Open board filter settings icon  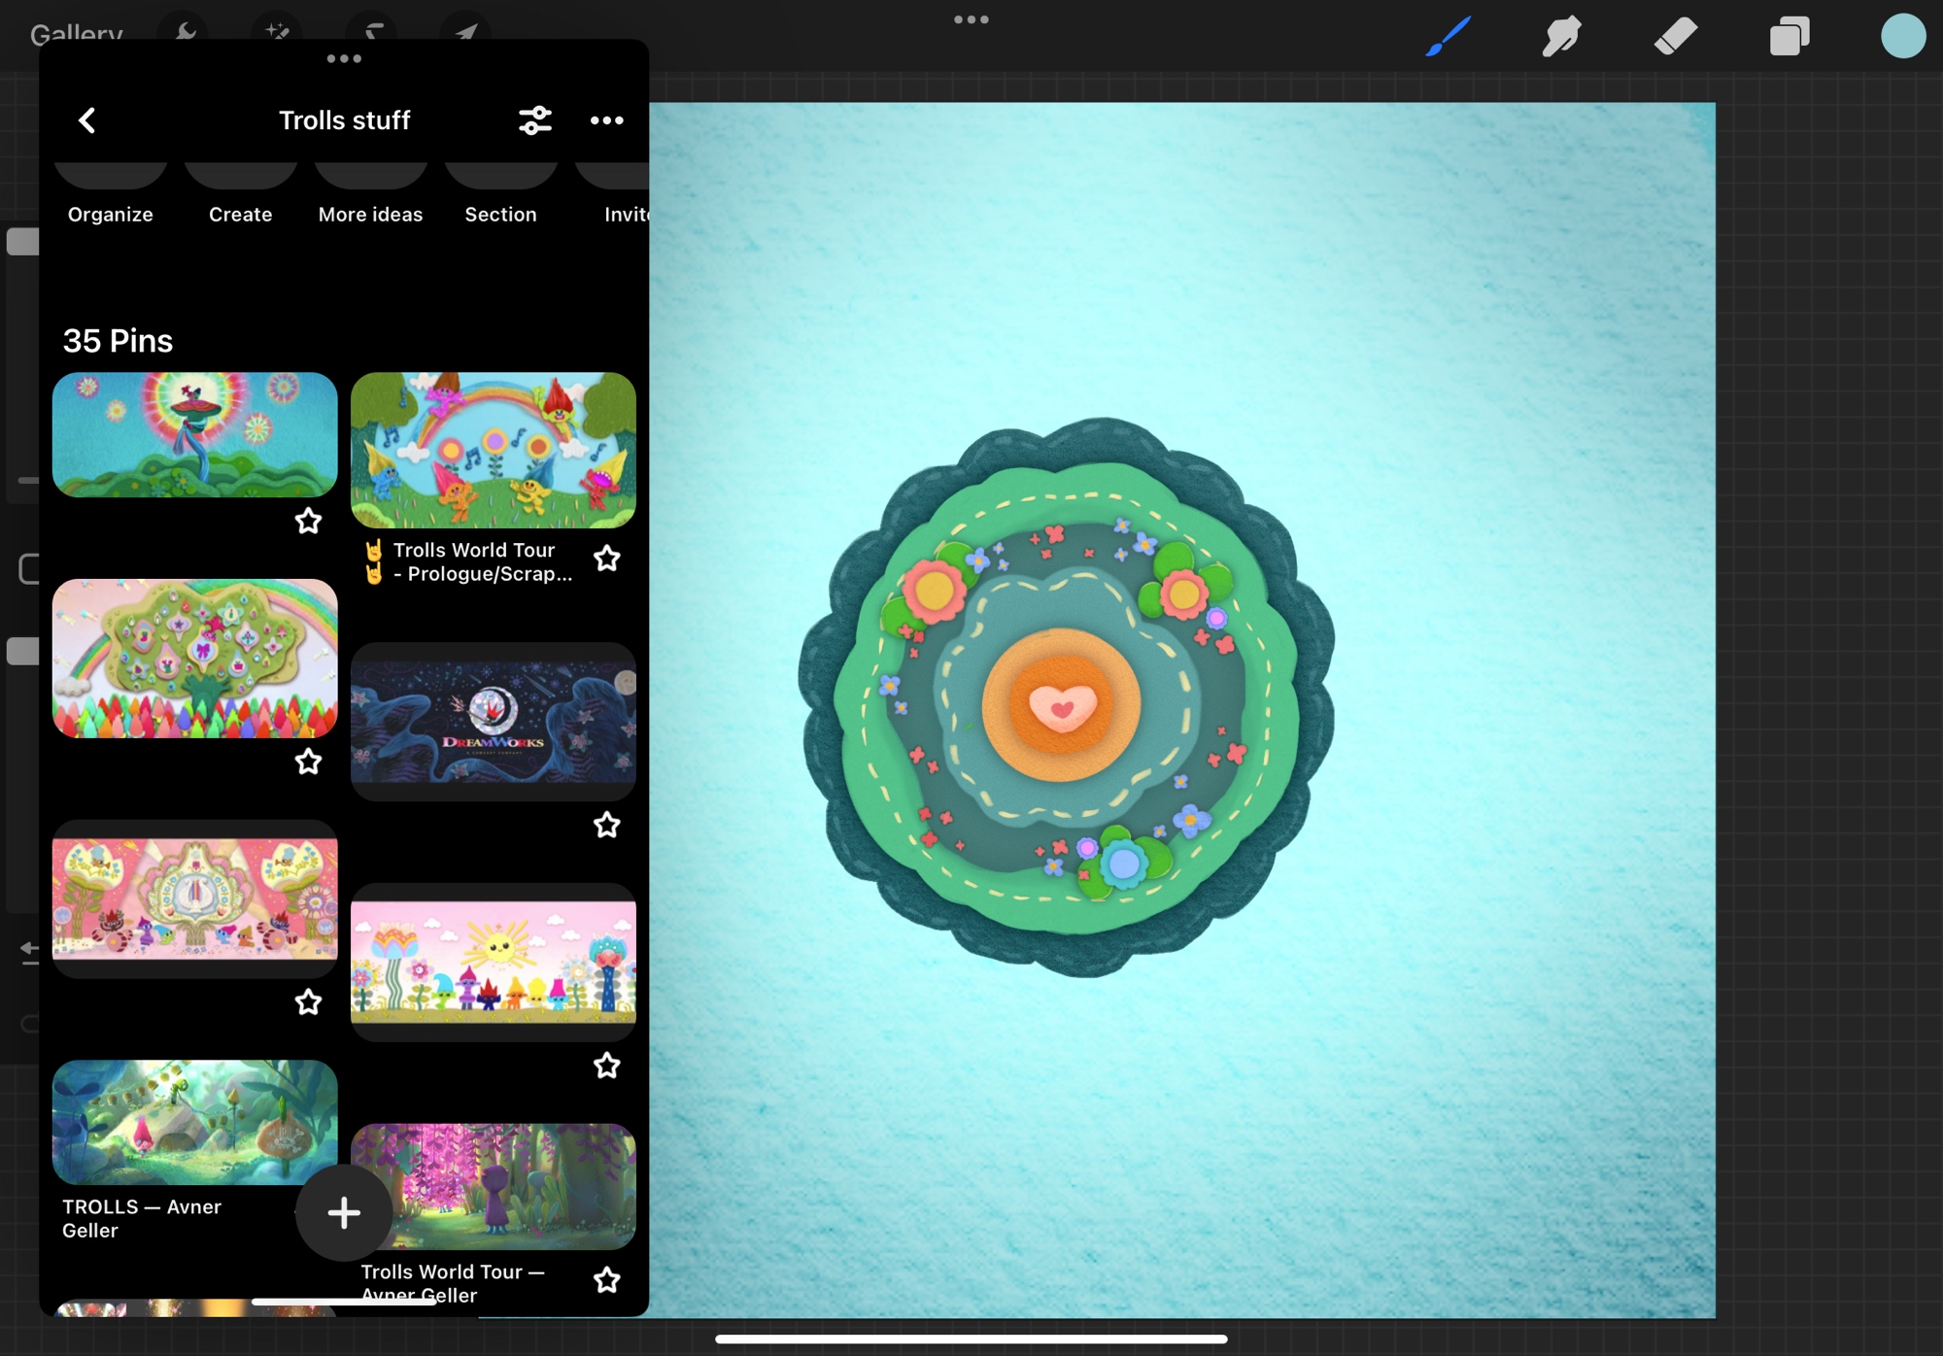click(x=535, y=120)
